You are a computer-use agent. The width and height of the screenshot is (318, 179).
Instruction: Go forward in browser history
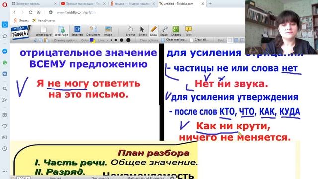click(22, 12)
